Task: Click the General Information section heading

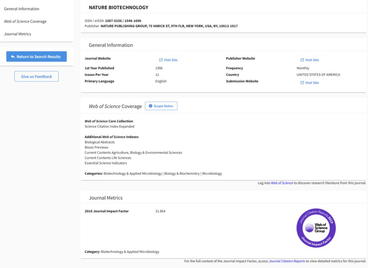Action: click(x=111, y=45)
